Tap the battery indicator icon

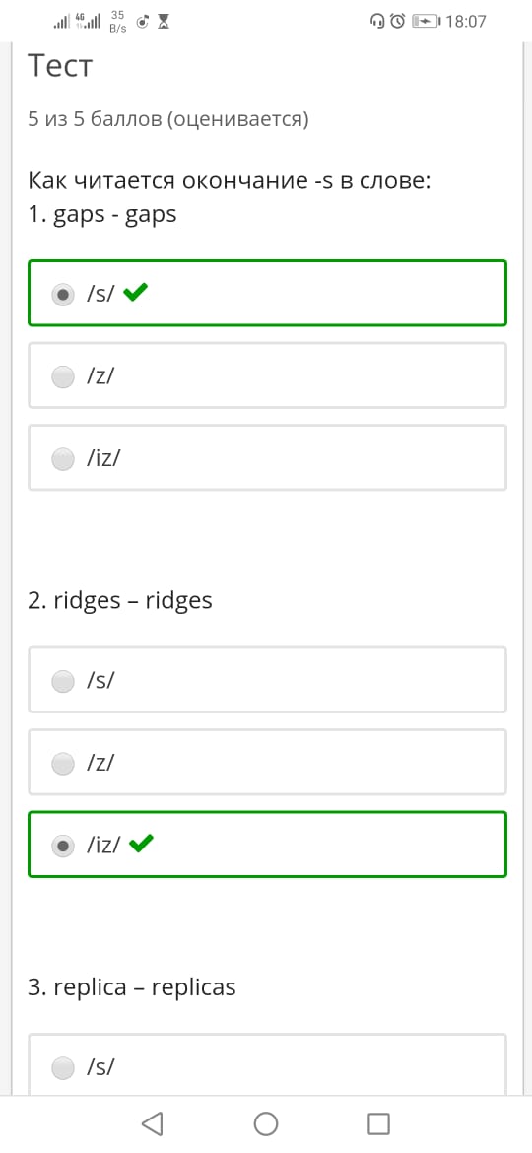click(427, 22)
